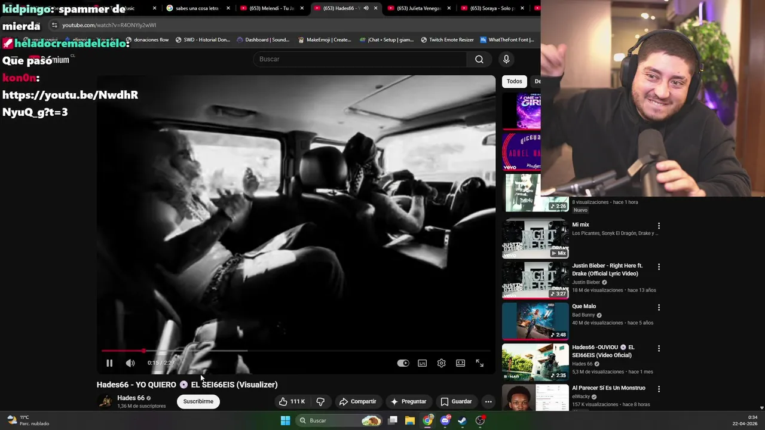Image resolution: width=765 pixels, height=430 pixels.
Task: Open the OBS icon on the taskbar
Action: click(480, 420)
